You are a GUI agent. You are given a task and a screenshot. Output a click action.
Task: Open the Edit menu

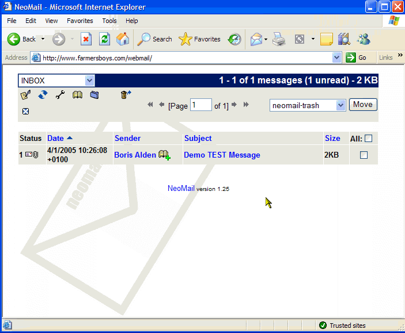(x=31, y=21)
